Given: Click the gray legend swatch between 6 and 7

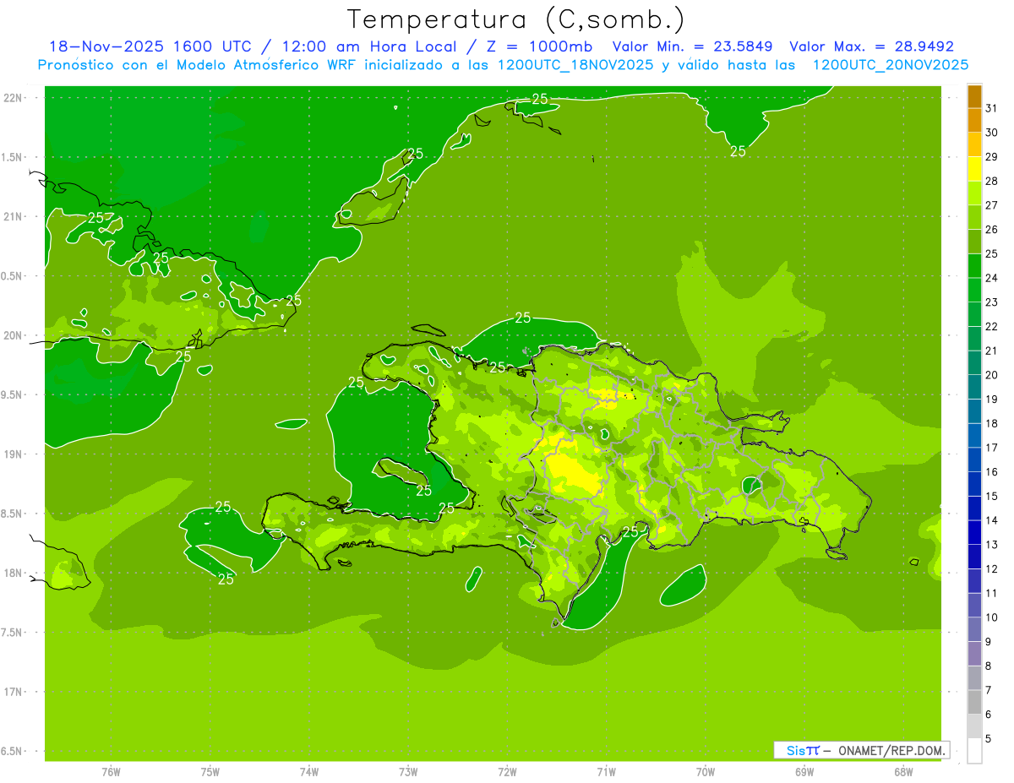Looking at the screenshot, I should (x=974, y=702).
